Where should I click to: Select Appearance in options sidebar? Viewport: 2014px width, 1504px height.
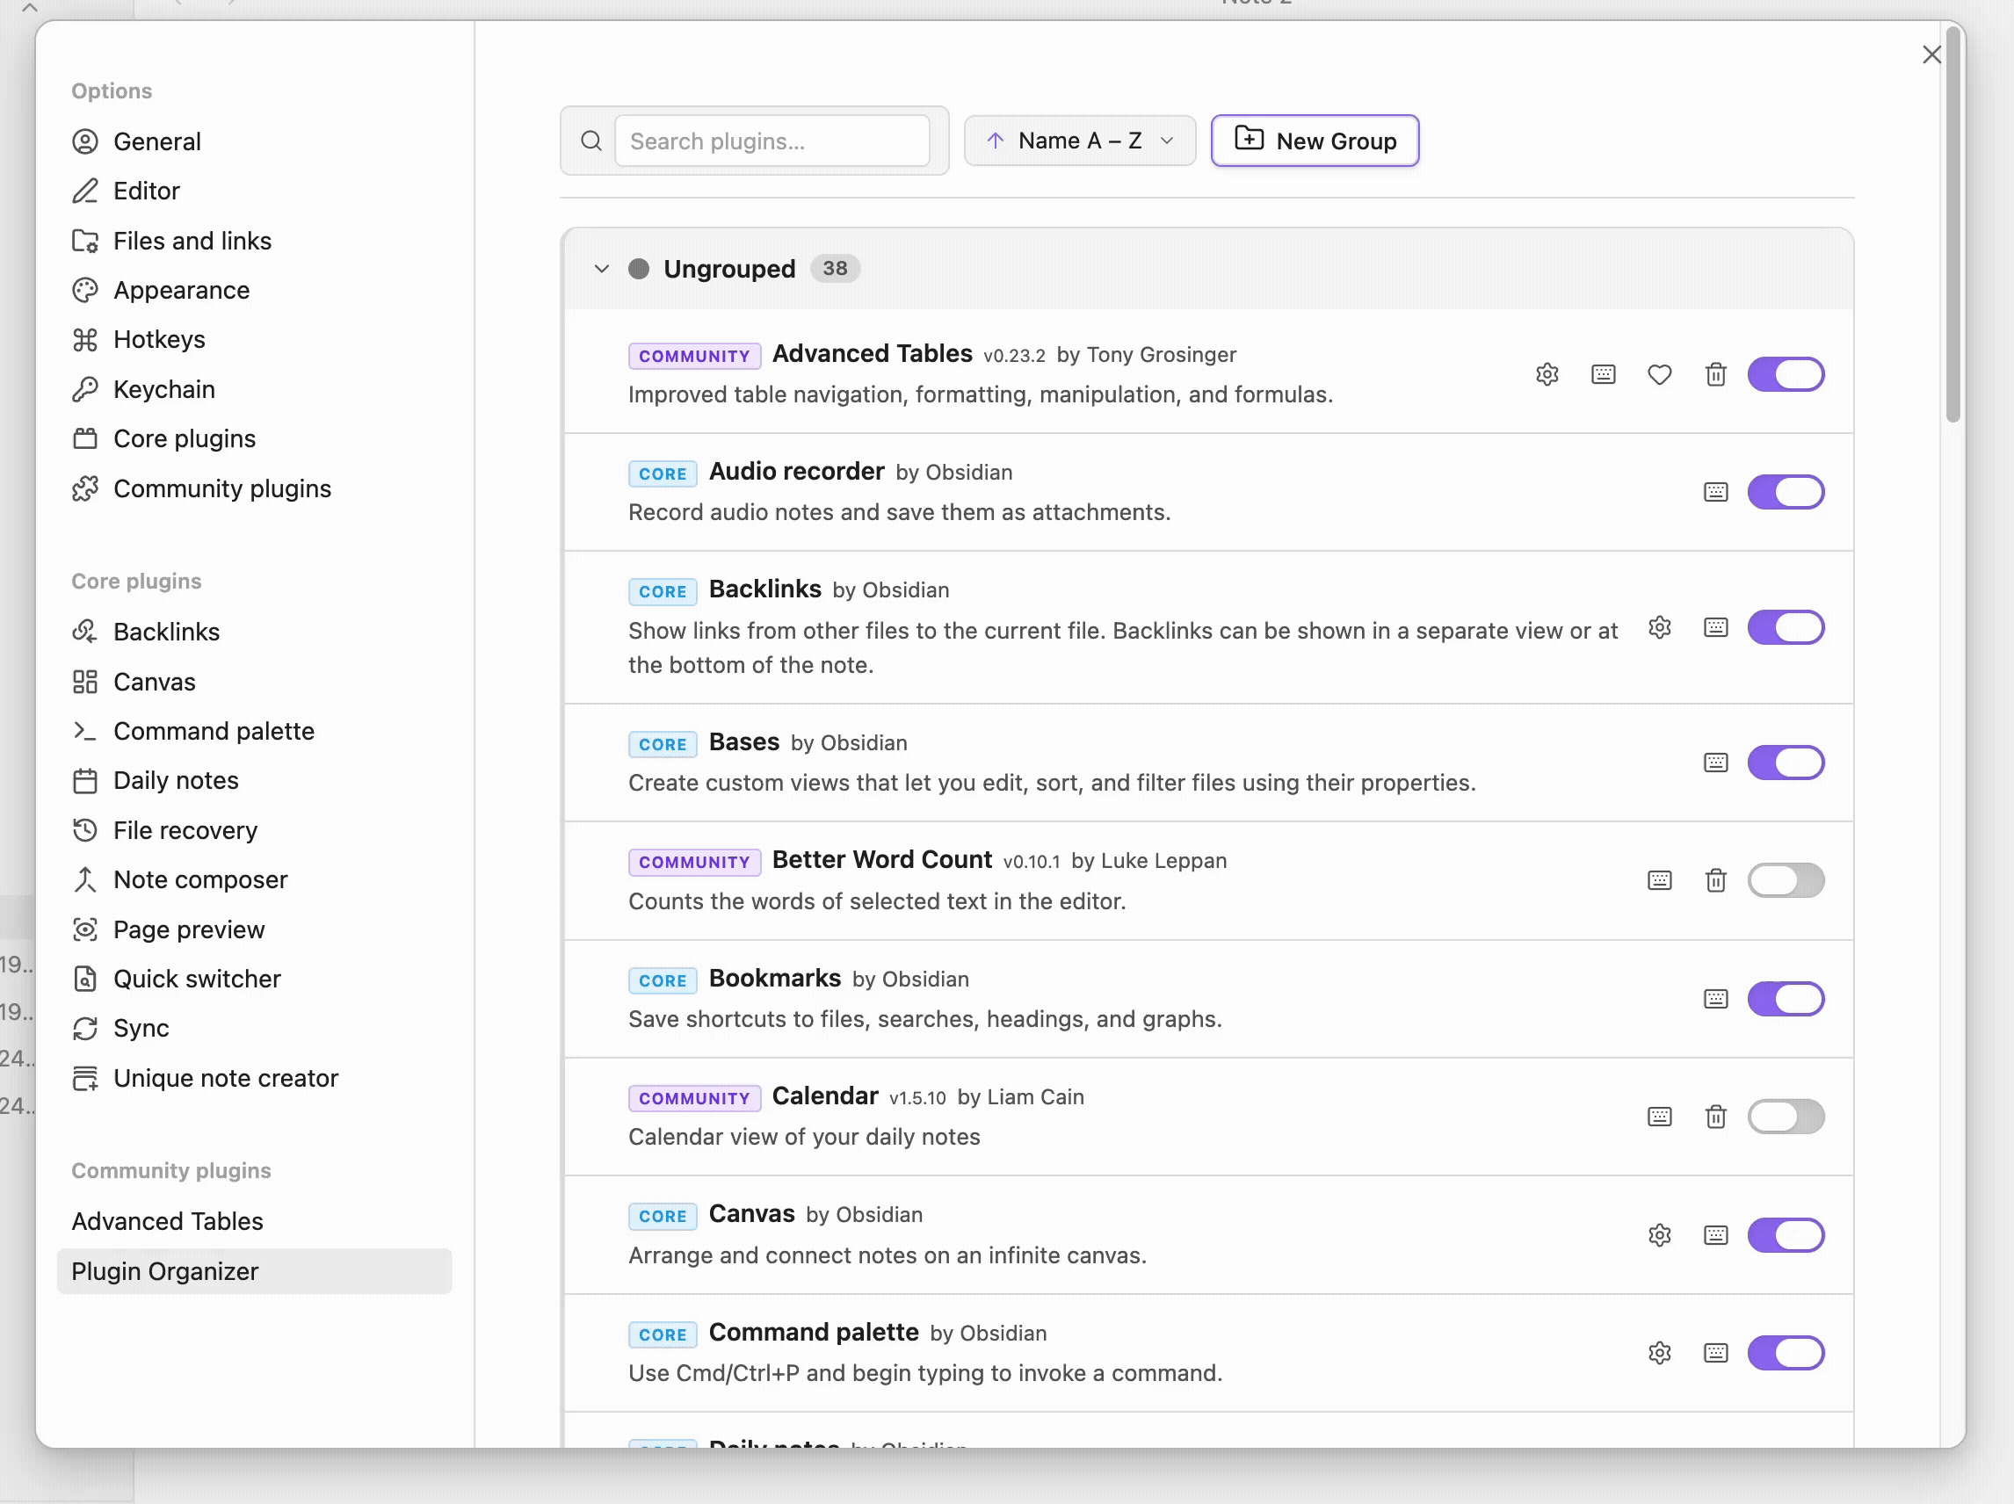pyautogui.click(x=254, y=291)
